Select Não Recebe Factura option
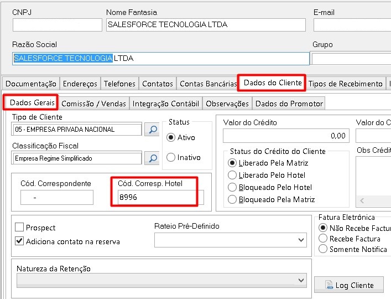The width and height of the screenshot is (391, 299). point(323,228)
